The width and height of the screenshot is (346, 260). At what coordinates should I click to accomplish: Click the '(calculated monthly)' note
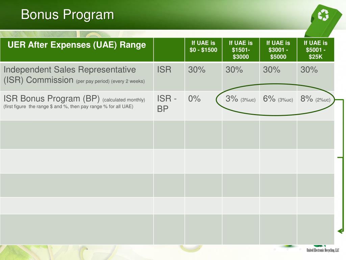click(x=124, y=100)
